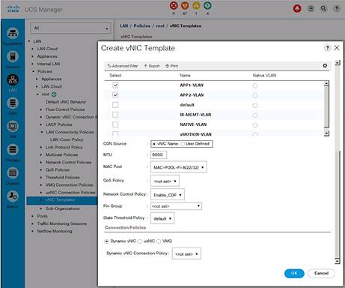Image resolution: width=345 pixels, height=288 pixels.
Task: Select the Dynamic vNIC radio
Action: (x=107, y=241)
